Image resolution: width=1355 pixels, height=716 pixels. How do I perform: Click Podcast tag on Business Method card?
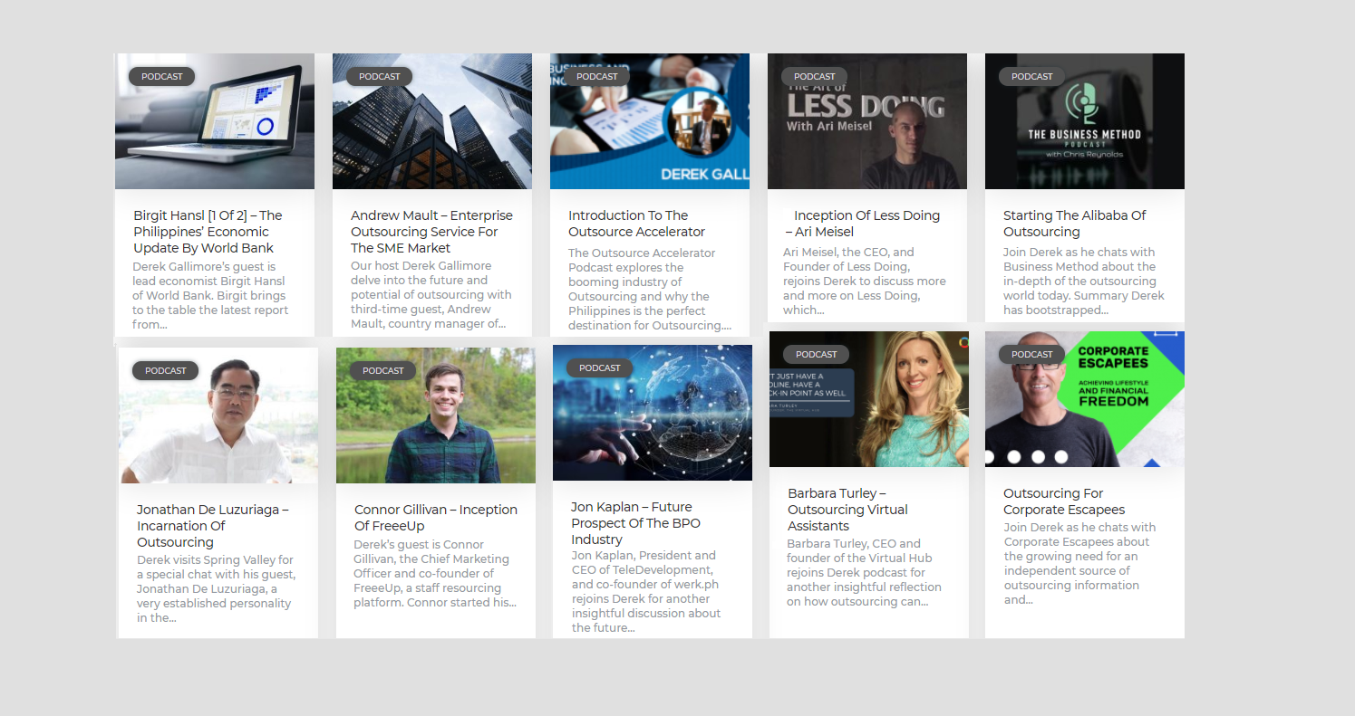coord(1032,77)
